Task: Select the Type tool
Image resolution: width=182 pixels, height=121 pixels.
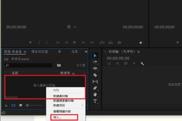Action: coord(95,101)
